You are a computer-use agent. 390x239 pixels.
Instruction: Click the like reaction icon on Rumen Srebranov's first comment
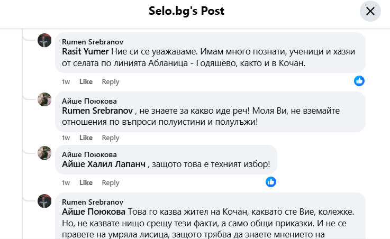359,81
